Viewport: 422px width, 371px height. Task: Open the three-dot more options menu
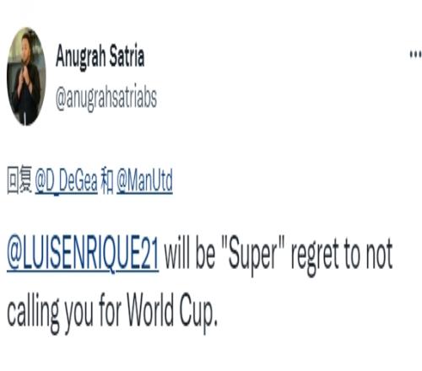tap(415, 54)
